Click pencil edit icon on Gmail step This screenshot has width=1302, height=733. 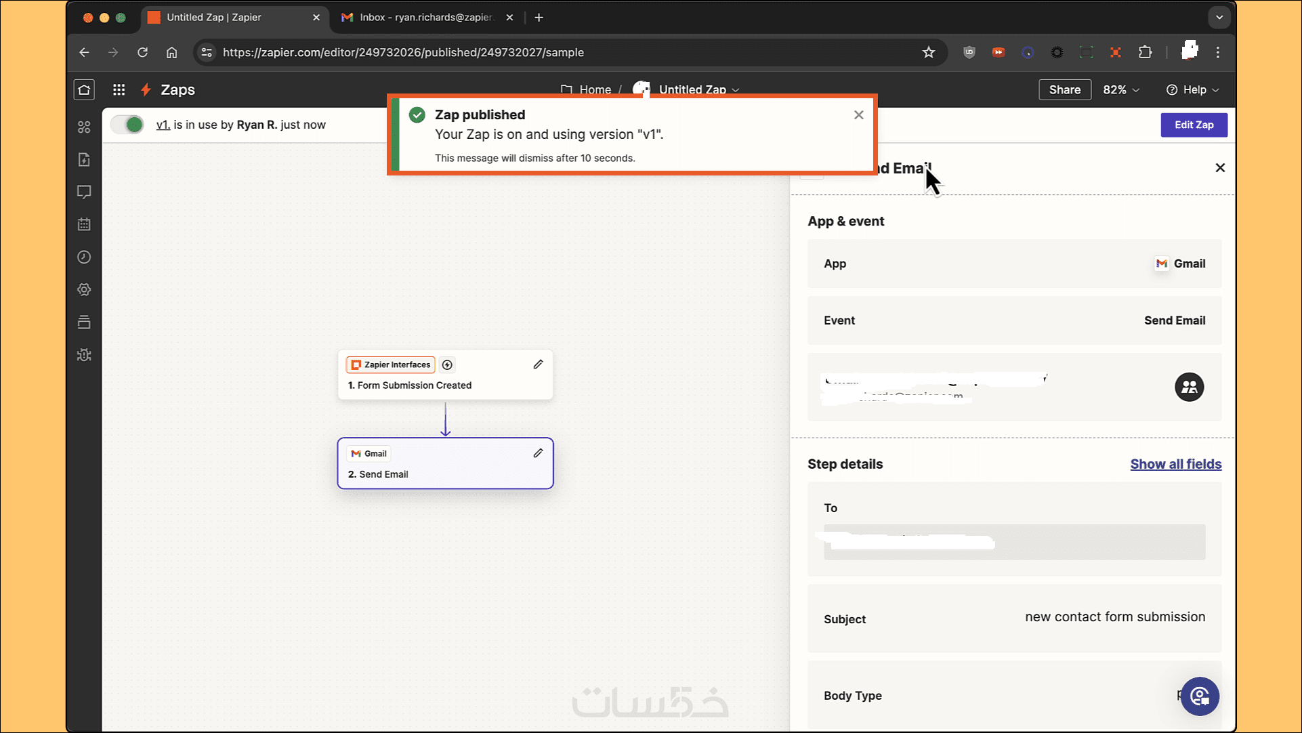[x=538, y=453]
